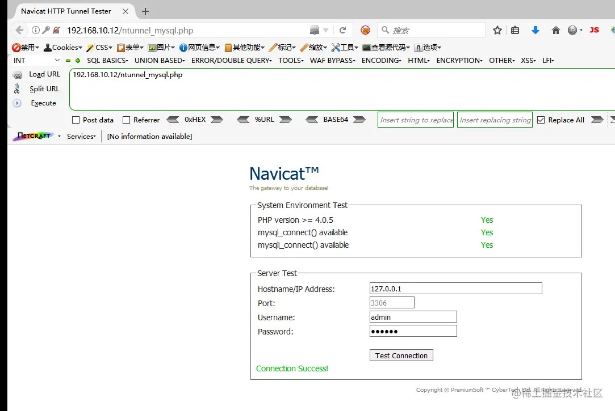This screenshot has width=615, height=411.
Task: Click the globe icon in toolbar
Action: point(572,30)
